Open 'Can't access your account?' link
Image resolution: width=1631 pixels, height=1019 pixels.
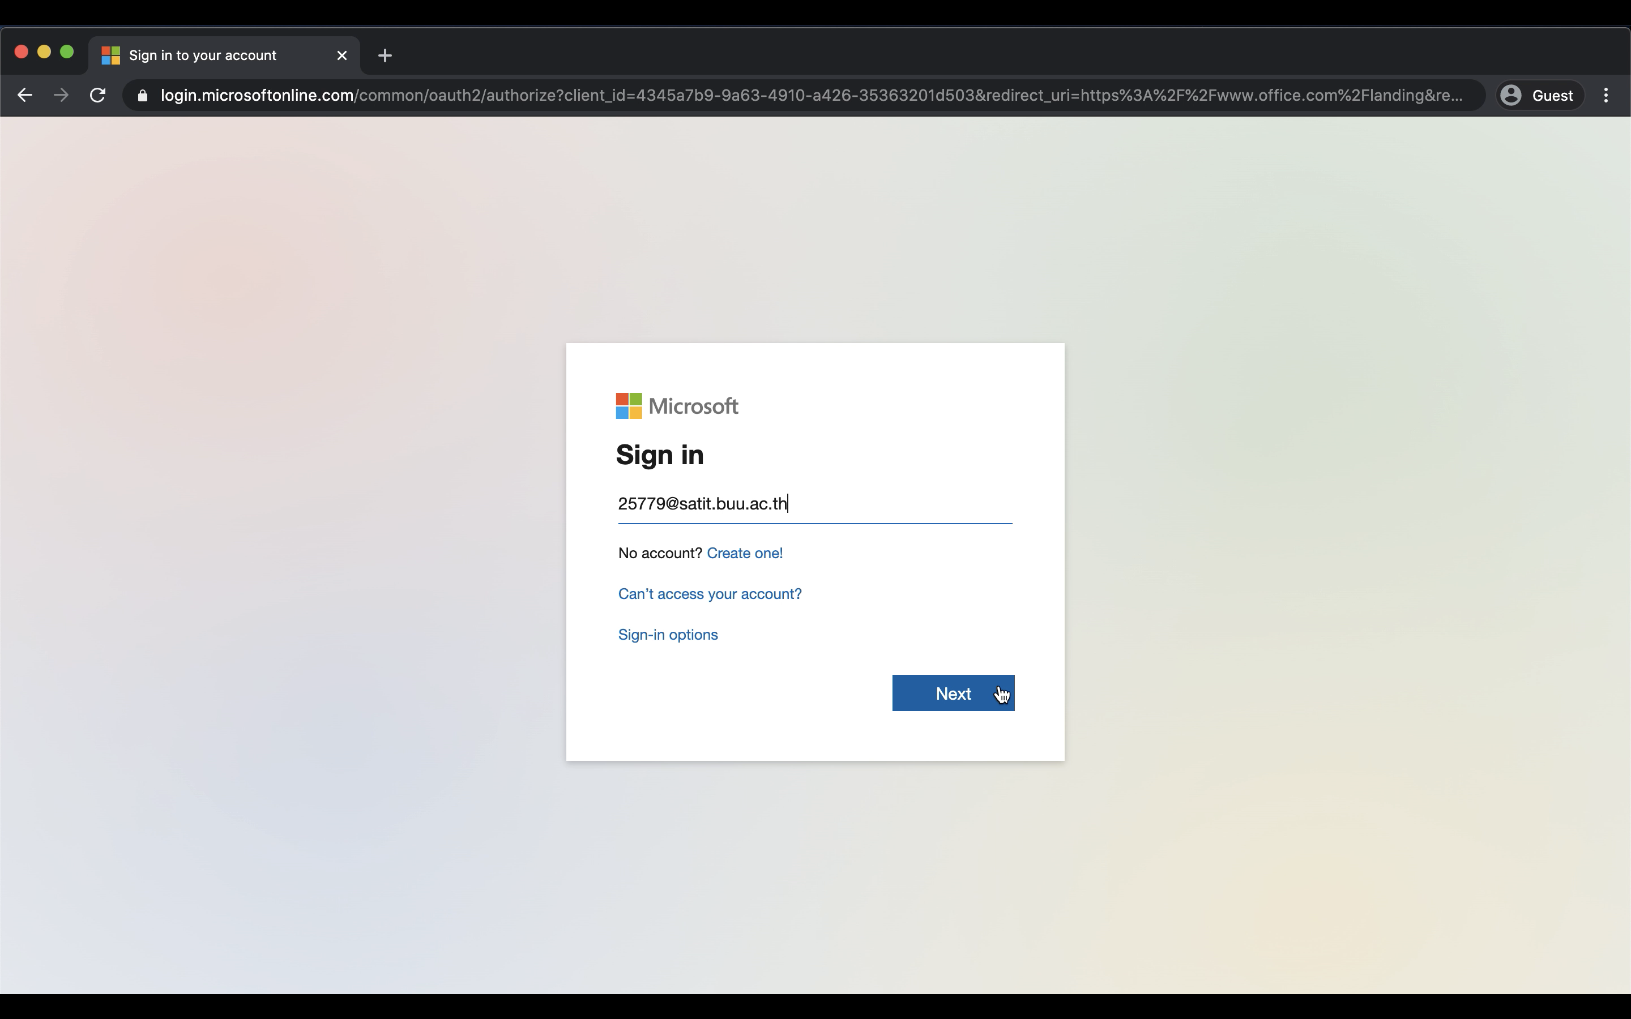click(710, 594)
